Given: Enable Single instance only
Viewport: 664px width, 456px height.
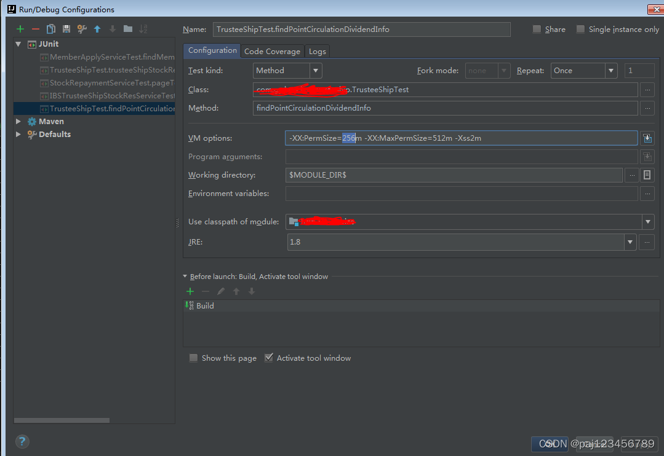Looking at the screenshot, I should 580,29.
